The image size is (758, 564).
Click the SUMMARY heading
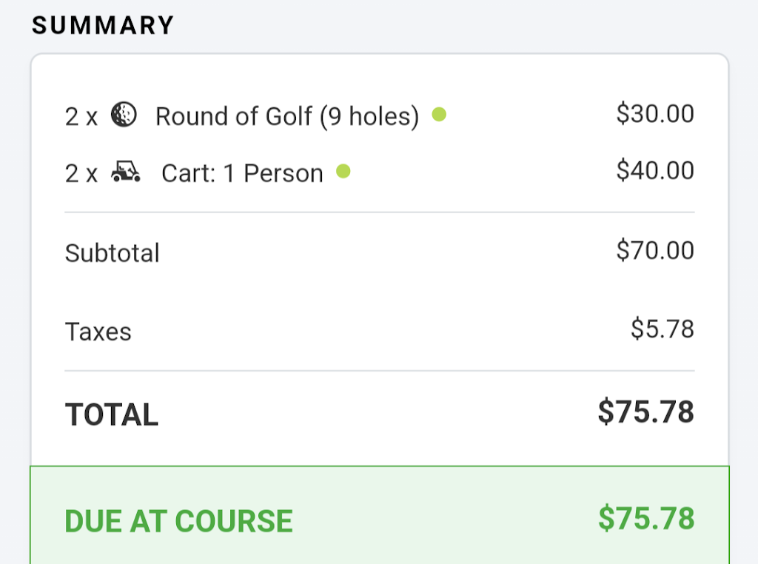[103, 25]
